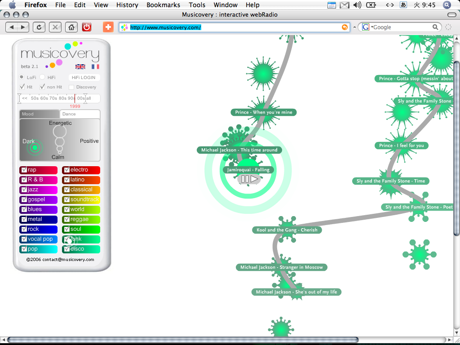Click the unlabeled node above Prince When you're mine
460x345 pixels.
[x=263, y=73]
